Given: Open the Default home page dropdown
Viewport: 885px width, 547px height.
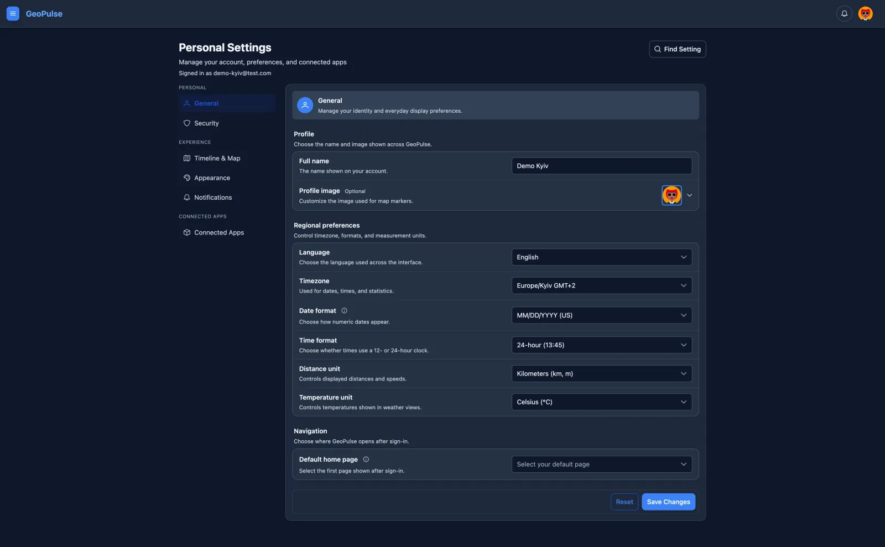Looking at the screenshot, I should pos(601,465).
